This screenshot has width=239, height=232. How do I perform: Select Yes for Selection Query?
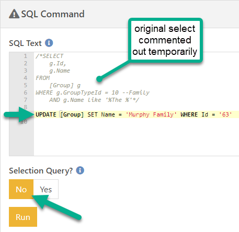[46, 189]
